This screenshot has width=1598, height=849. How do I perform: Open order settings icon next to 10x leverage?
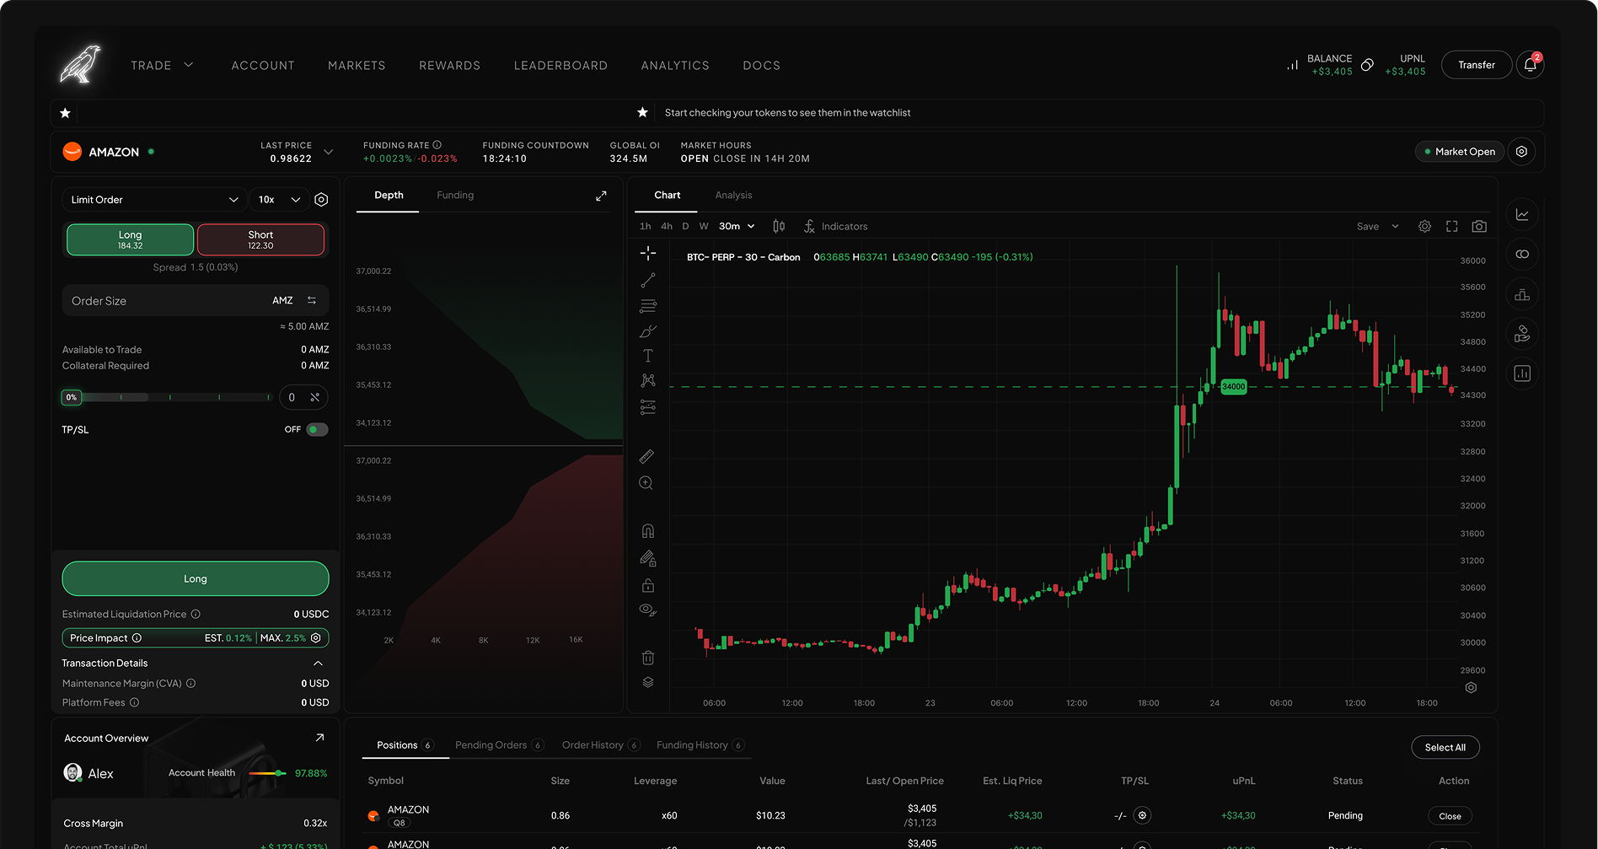click(x=321, y=200)
